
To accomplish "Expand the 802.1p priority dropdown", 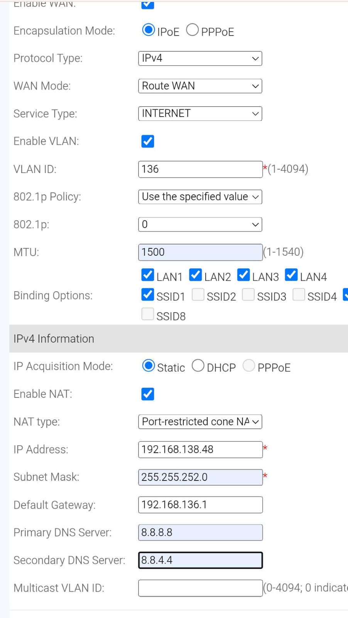I will 200,224.
